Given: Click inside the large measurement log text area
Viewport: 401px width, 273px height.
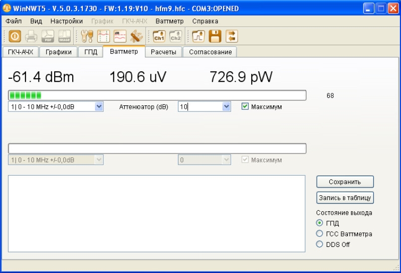Looking at the screenshot, I should (x=156, y=214).
